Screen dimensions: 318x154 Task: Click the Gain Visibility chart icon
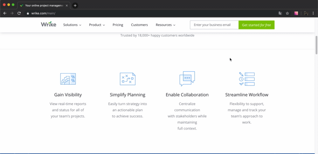coord(68,79)
